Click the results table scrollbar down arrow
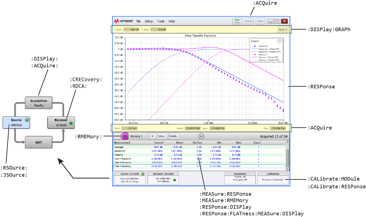Screen dimensions: 366x217 (287, 169)
